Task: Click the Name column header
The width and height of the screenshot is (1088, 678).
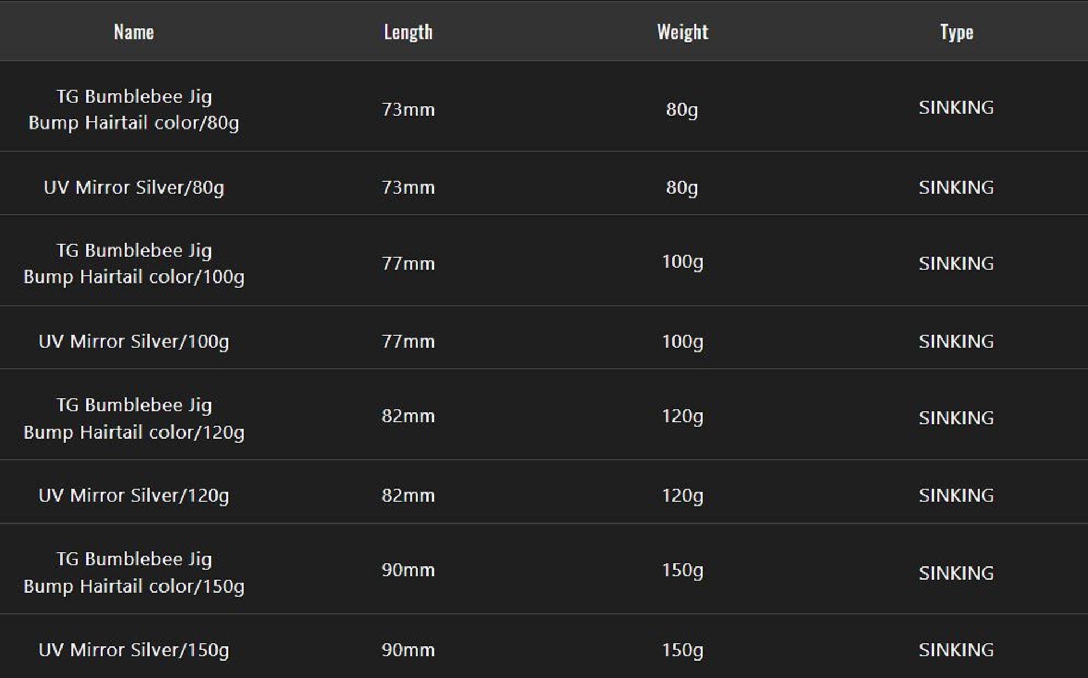Action: click(x=134, y=32)
